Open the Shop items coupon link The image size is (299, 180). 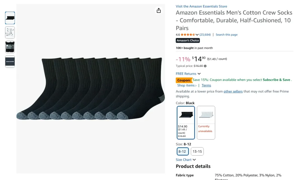pos(186,85)
